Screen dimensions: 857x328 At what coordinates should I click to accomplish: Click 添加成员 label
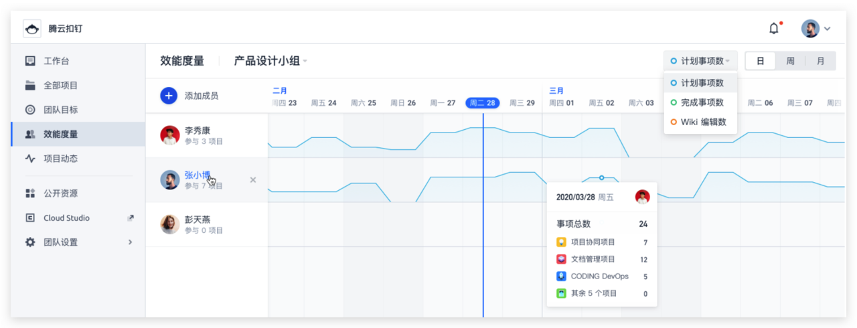pyautogui.click(x=202, y=96)
